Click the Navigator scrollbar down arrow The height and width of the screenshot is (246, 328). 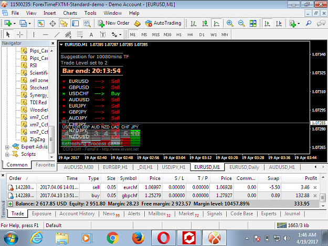pyautogui.click(x=51, y=157)
